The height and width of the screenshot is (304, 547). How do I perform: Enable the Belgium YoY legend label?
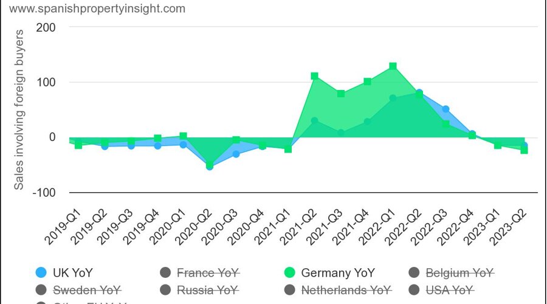(459, 272)
